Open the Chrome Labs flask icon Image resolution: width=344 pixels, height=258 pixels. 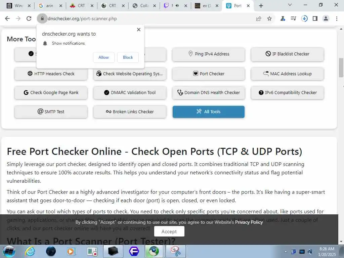tap(283, 19)
